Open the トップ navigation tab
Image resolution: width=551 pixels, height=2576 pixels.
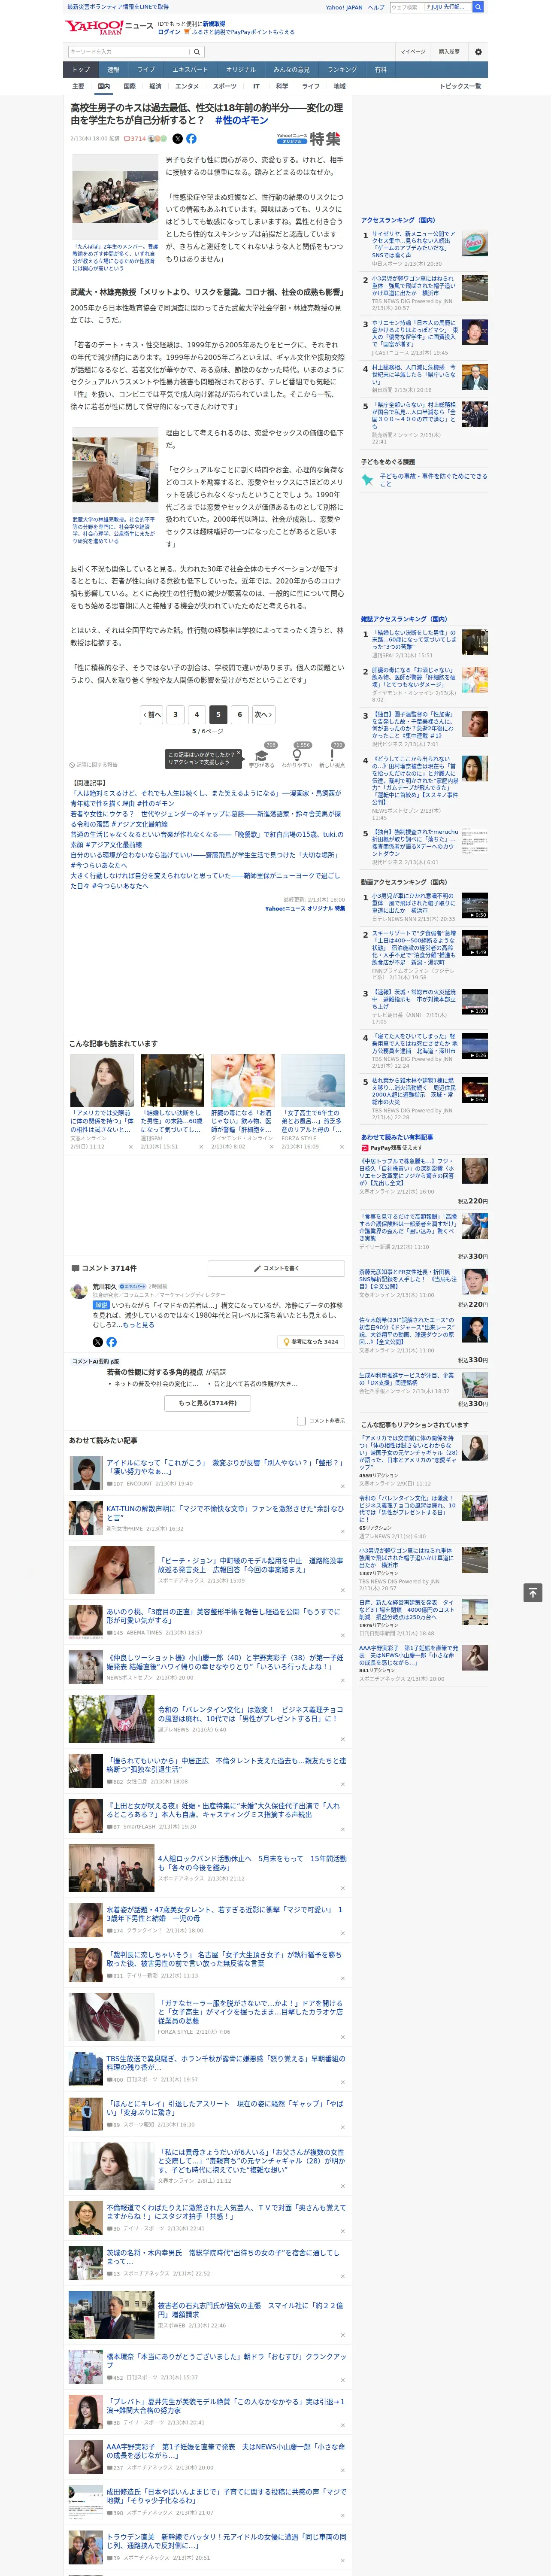81,70
